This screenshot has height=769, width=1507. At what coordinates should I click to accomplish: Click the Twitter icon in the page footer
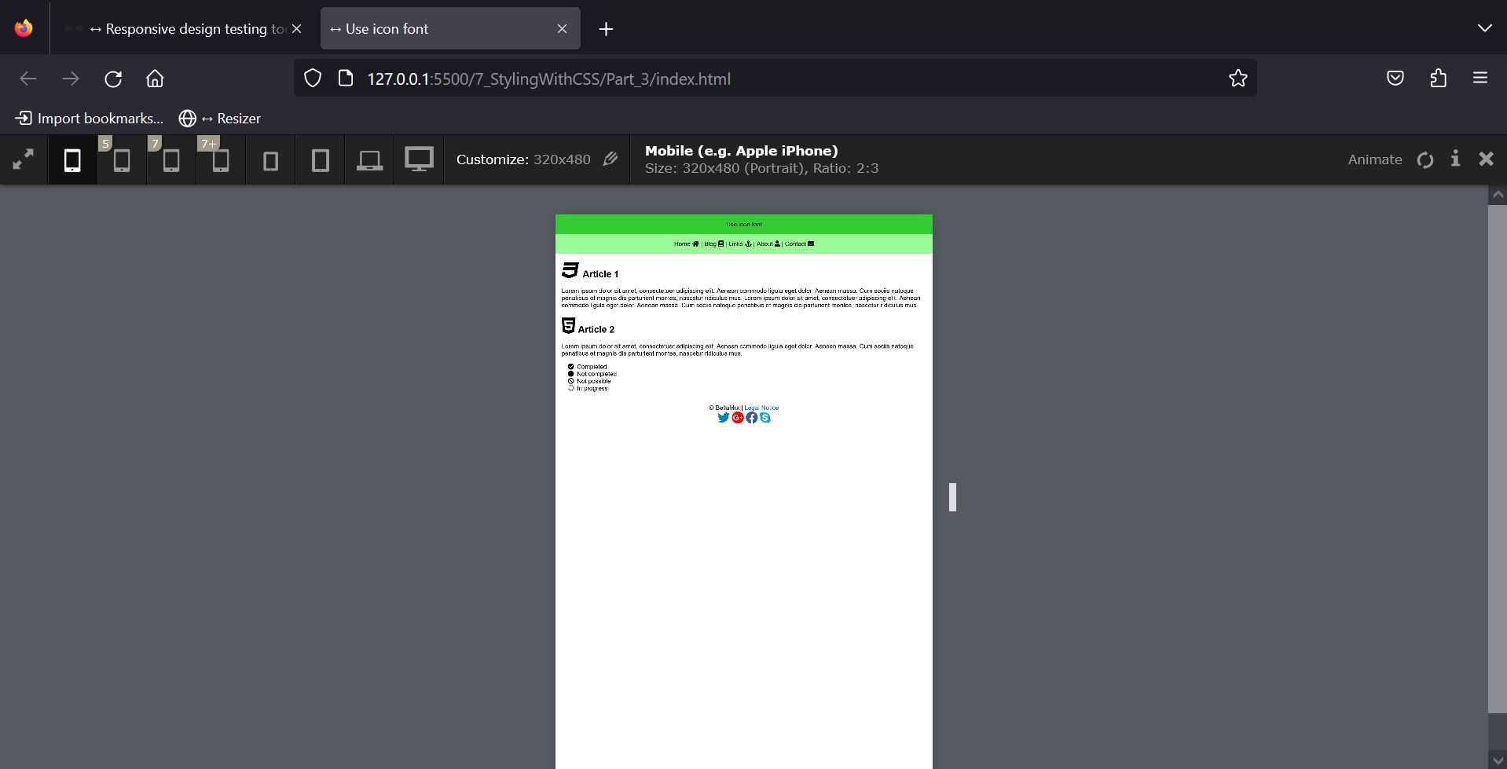pyautogui.click(x=724, y=418)
